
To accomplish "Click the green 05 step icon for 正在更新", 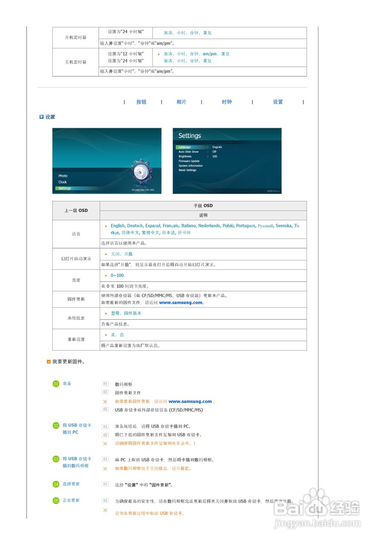I will [x=56, y=501].
